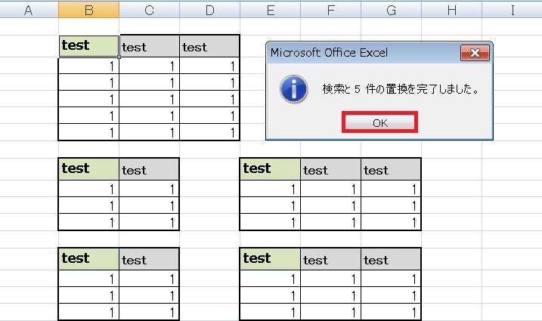This screenshot has height=321, width=542.
Task: Select column H header
Action: click(451, 10)
